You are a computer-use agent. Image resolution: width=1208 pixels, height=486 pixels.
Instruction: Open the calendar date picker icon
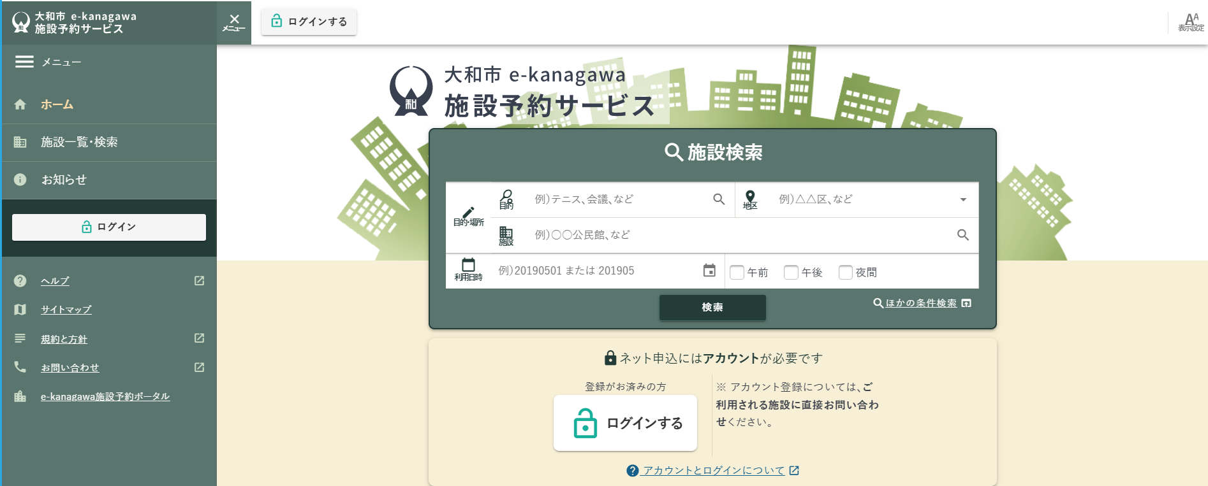709,271
